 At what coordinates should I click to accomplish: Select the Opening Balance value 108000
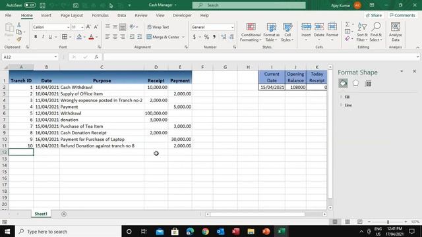click(x=295, y=87)
